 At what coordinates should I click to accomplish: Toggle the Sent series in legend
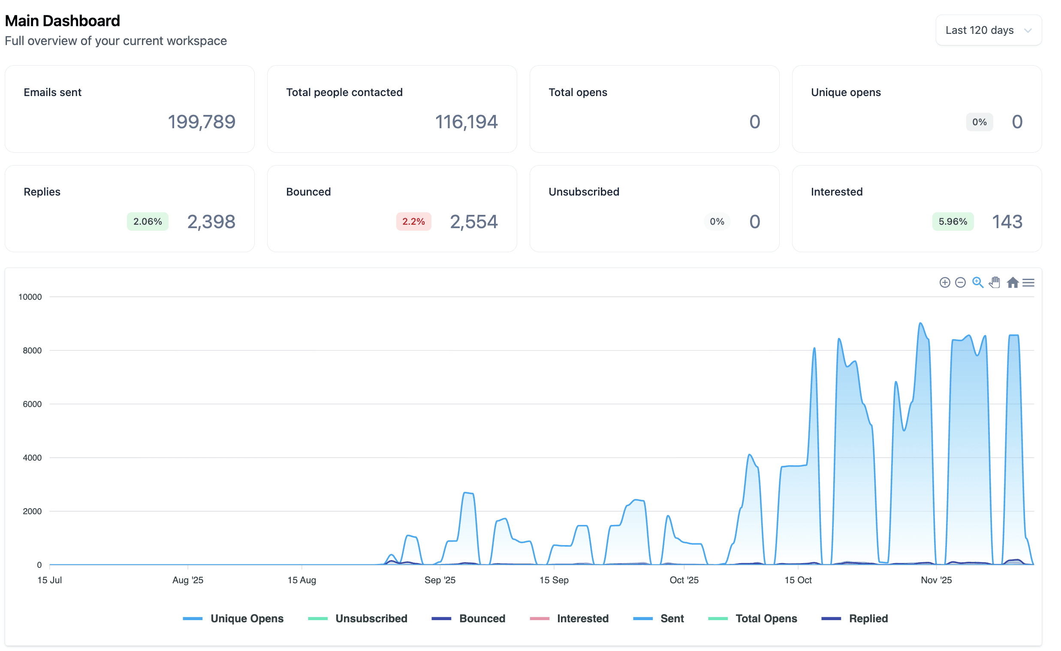(x=658, y=618)
